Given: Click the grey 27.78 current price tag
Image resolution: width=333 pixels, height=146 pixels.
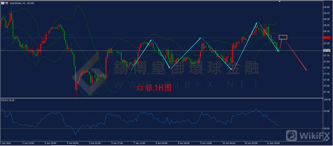Looking at the screenshot, I should (326, 51).
